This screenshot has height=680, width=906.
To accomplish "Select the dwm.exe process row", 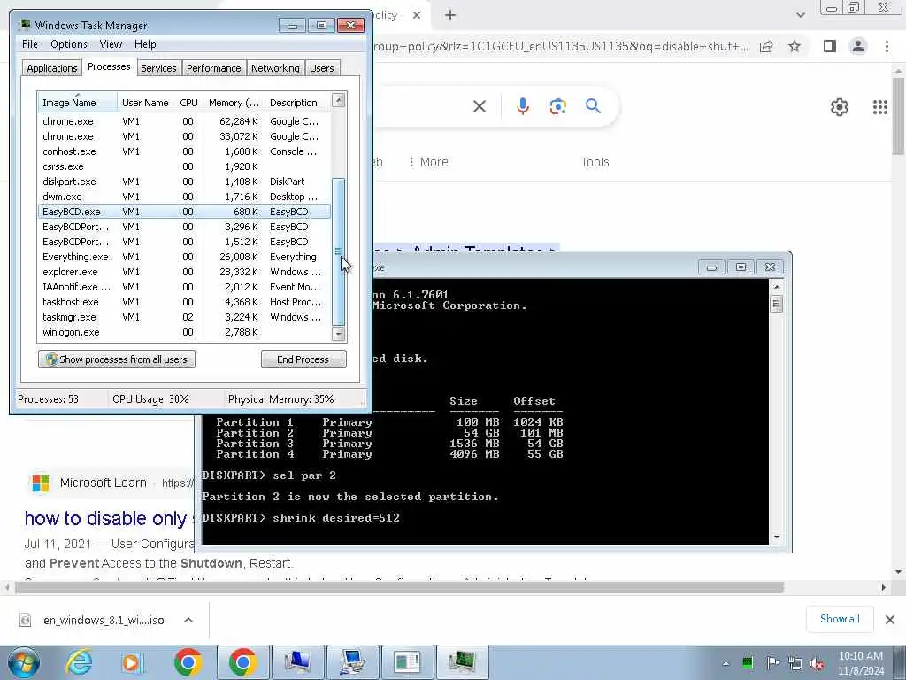I will coord(184,197).
